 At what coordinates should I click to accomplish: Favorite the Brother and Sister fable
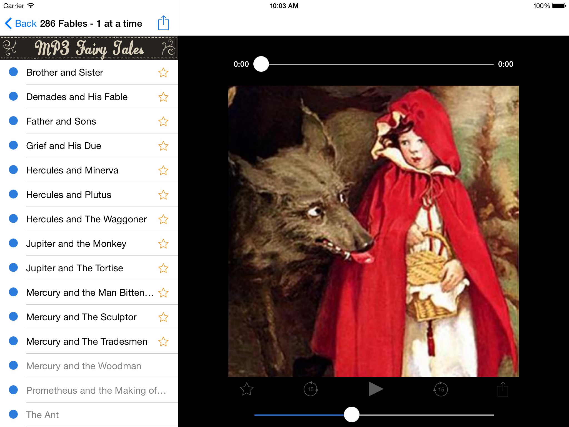(163, 73)
